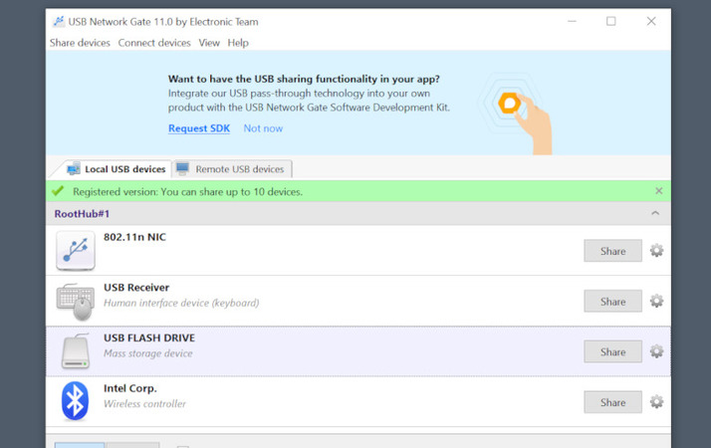Viewport: 711px width, 448px height.
Task: Open the View menu
Action: coord(209,43)
